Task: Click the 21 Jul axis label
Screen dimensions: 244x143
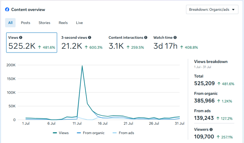Action: [x=128, y=123]
